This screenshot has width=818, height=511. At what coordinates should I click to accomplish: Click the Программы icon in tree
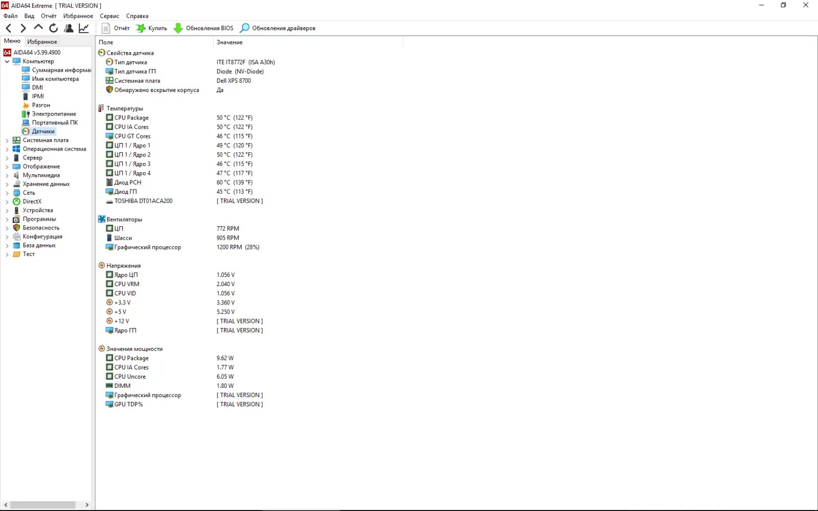[16, 219]
